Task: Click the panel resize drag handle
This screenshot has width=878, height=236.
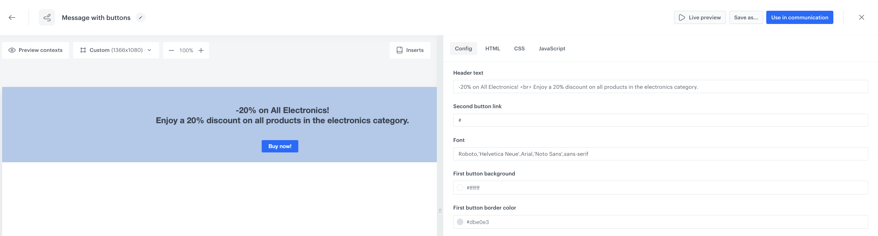Action: (440, 210)
